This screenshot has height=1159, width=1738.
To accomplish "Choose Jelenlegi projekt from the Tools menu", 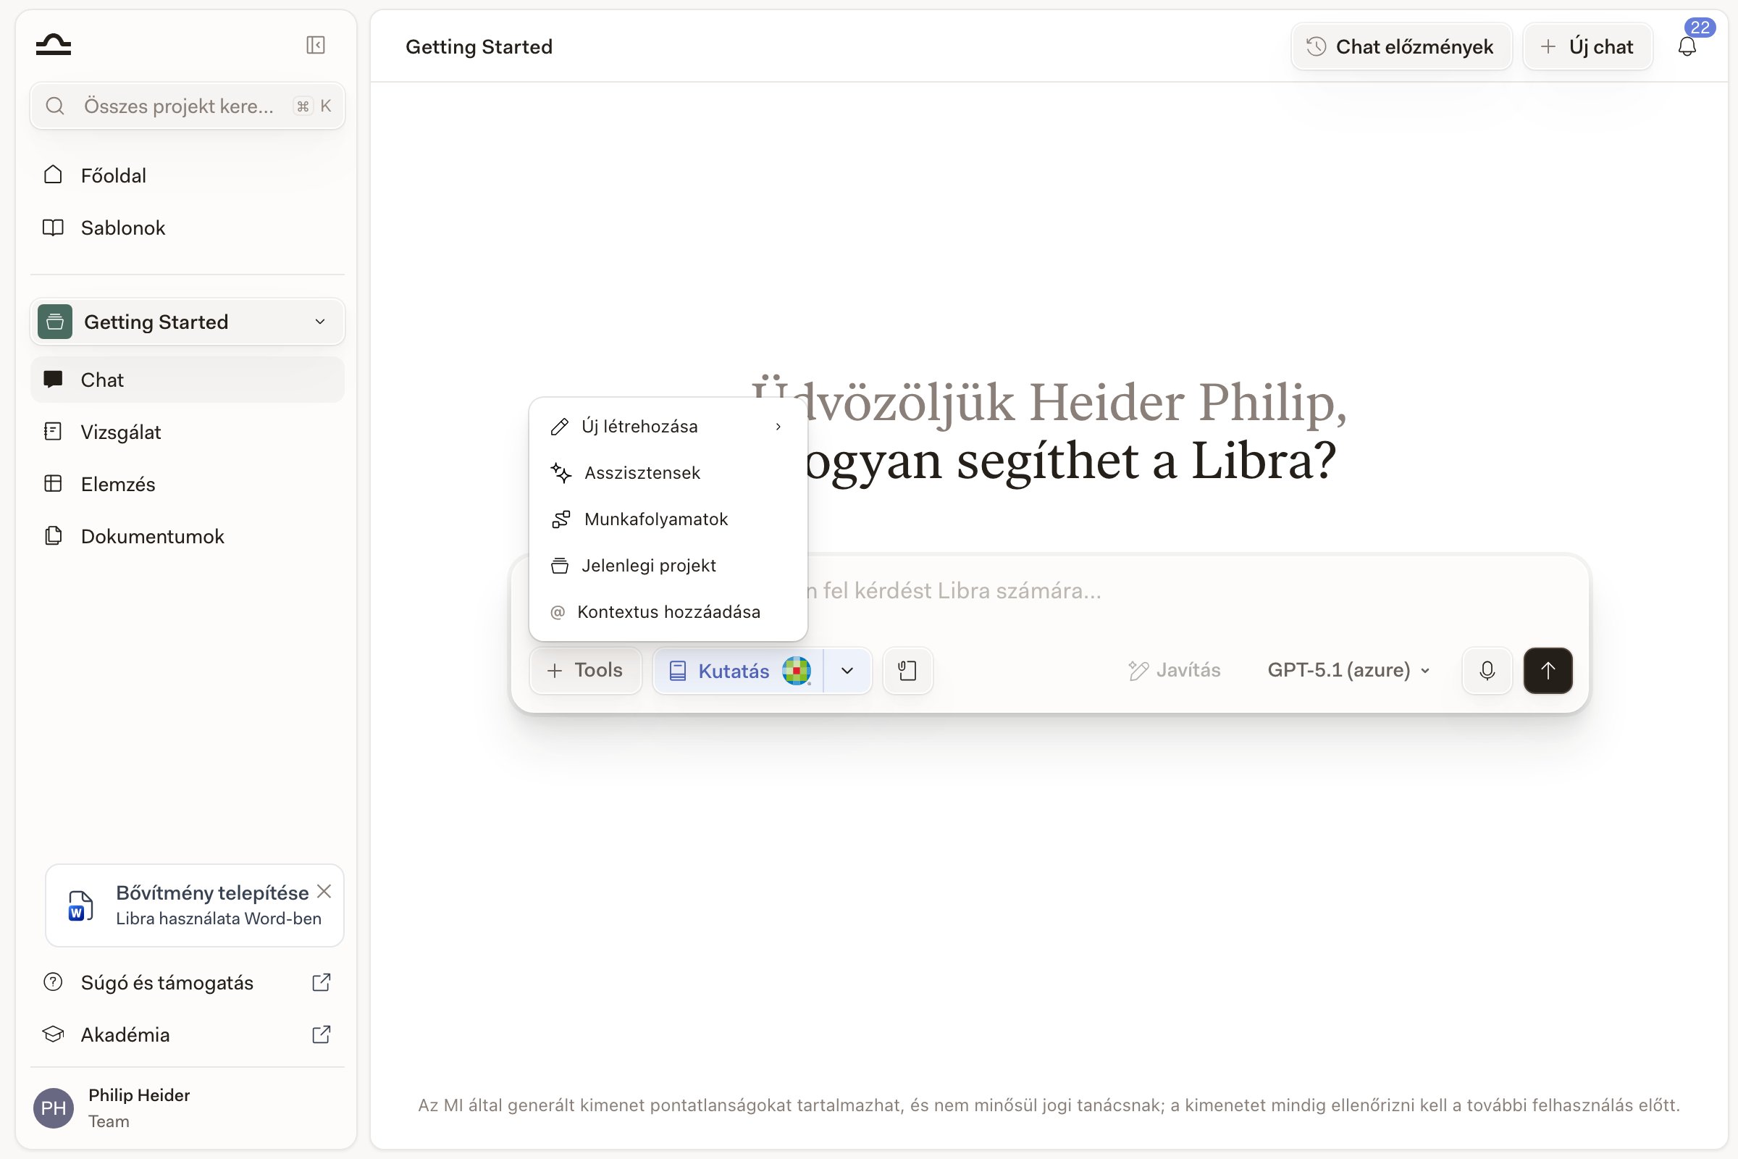I will (x=668, y=566).
